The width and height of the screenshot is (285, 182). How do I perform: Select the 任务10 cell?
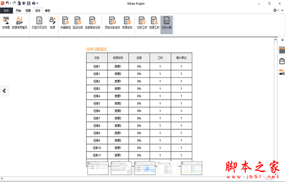tap(97, 148)
